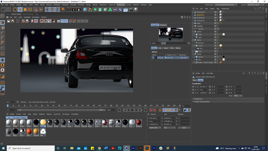
Task: Click the navigator render thumbnail
Action: [171, 34]
